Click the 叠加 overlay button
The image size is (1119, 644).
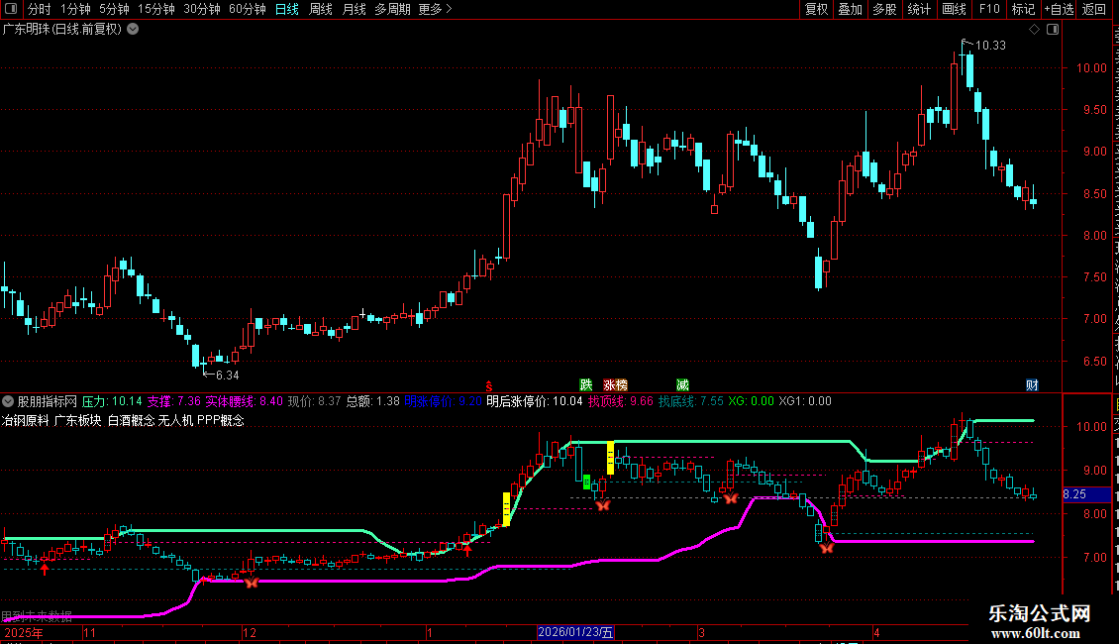(851, 9)
